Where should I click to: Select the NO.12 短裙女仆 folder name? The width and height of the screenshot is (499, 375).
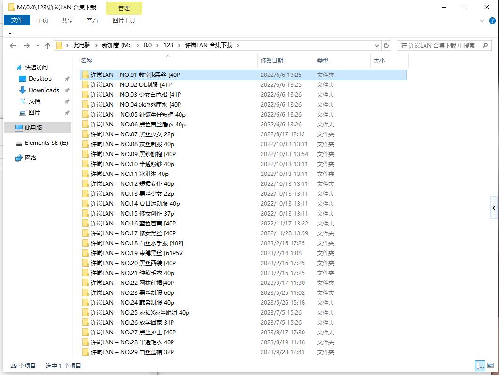[132, 184]
